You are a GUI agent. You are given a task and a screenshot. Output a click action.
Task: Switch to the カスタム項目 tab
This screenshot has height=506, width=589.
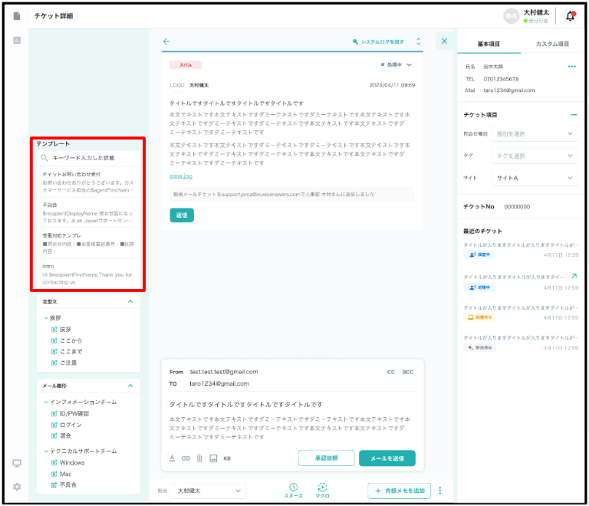point(552,44)
